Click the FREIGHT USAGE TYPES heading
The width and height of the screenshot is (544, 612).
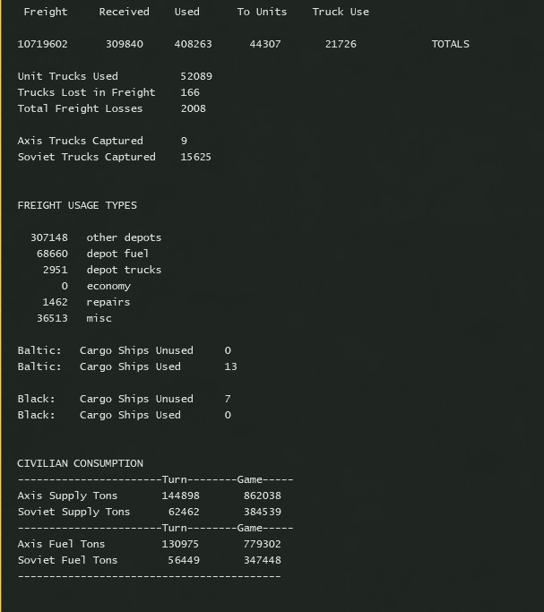pos(77,205)
